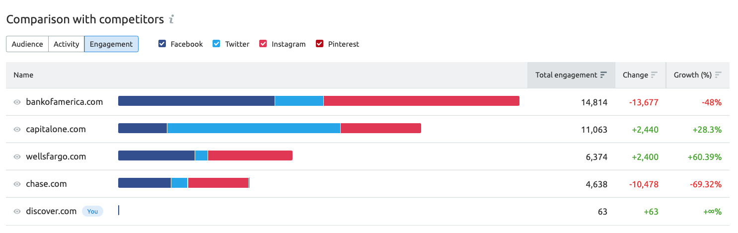Toggle the wellsfargo.com eye icon
Image resolution: width=738 pixels, height=233 pixels.
(x=17, y=156)
